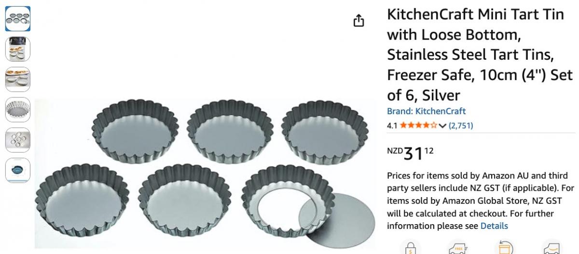The image size is (579, 254).
Task: Open the 2,751 reviews link
Action: [461, 125]
